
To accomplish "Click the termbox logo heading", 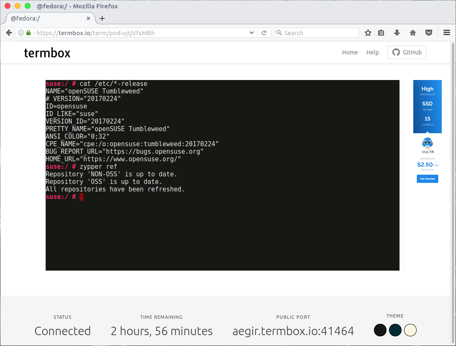I will [47, 53].
